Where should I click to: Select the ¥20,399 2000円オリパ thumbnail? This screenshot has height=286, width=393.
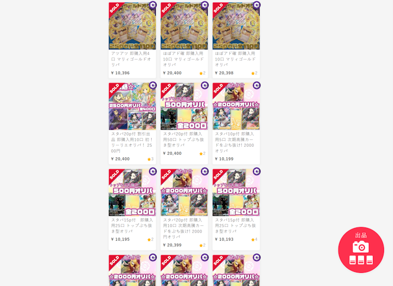184,192
